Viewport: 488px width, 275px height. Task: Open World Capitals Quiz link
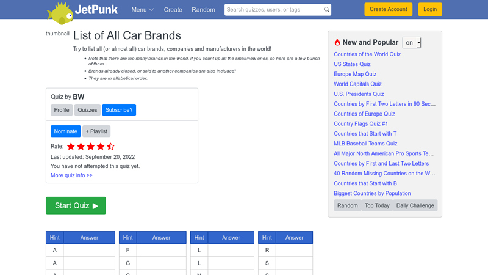[x=357, y=84]
